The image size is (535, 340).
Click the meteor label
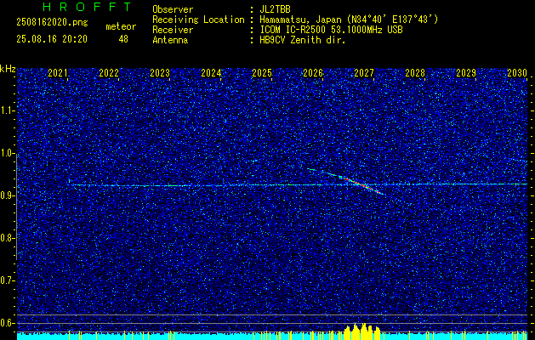tap(121, 26)
